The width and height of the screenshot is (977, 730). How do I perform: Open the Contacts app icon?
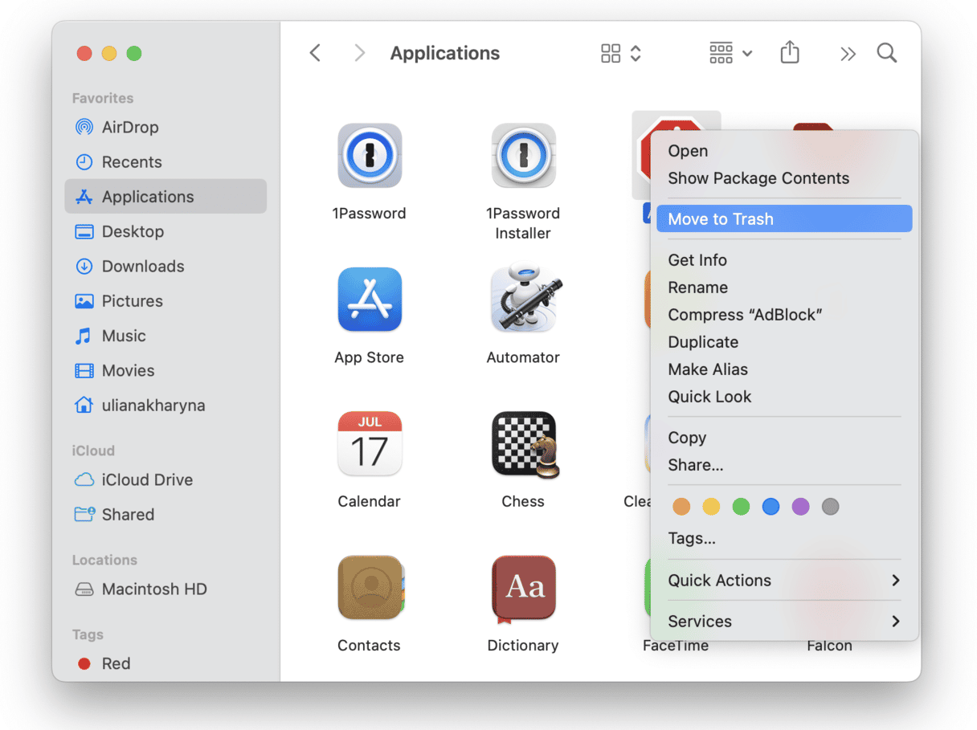point(369,588)
